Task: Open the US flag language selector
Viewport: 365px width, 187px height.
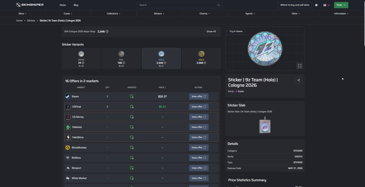Action: pos(326,5)
